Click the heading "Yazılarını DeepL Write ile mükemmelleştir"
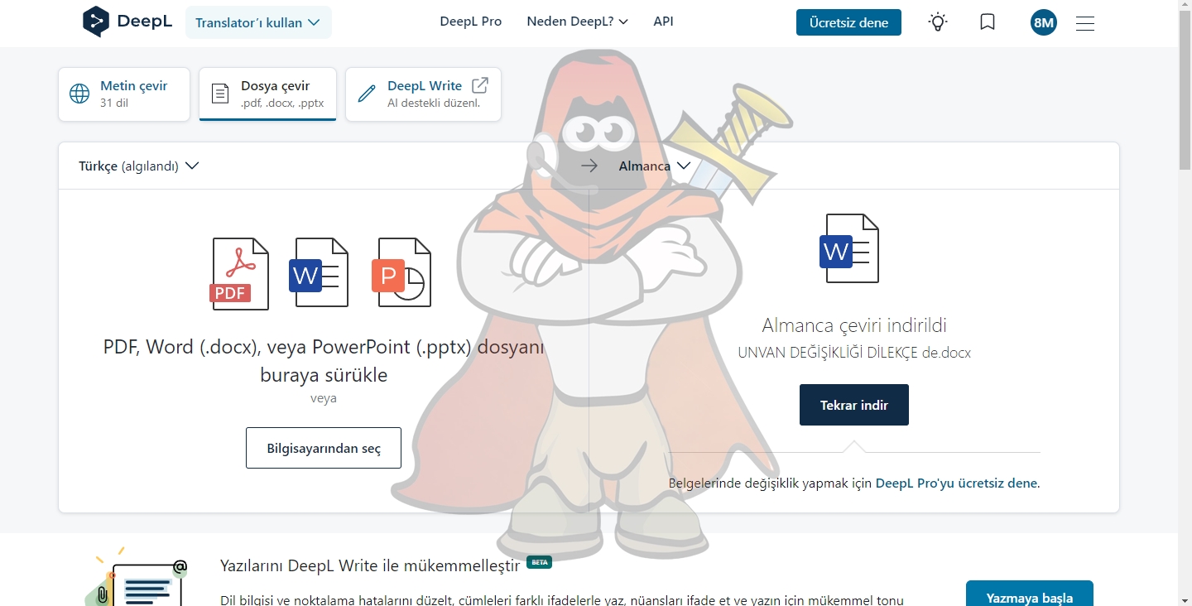This screenshot has width=1192, height=606. 370,565
